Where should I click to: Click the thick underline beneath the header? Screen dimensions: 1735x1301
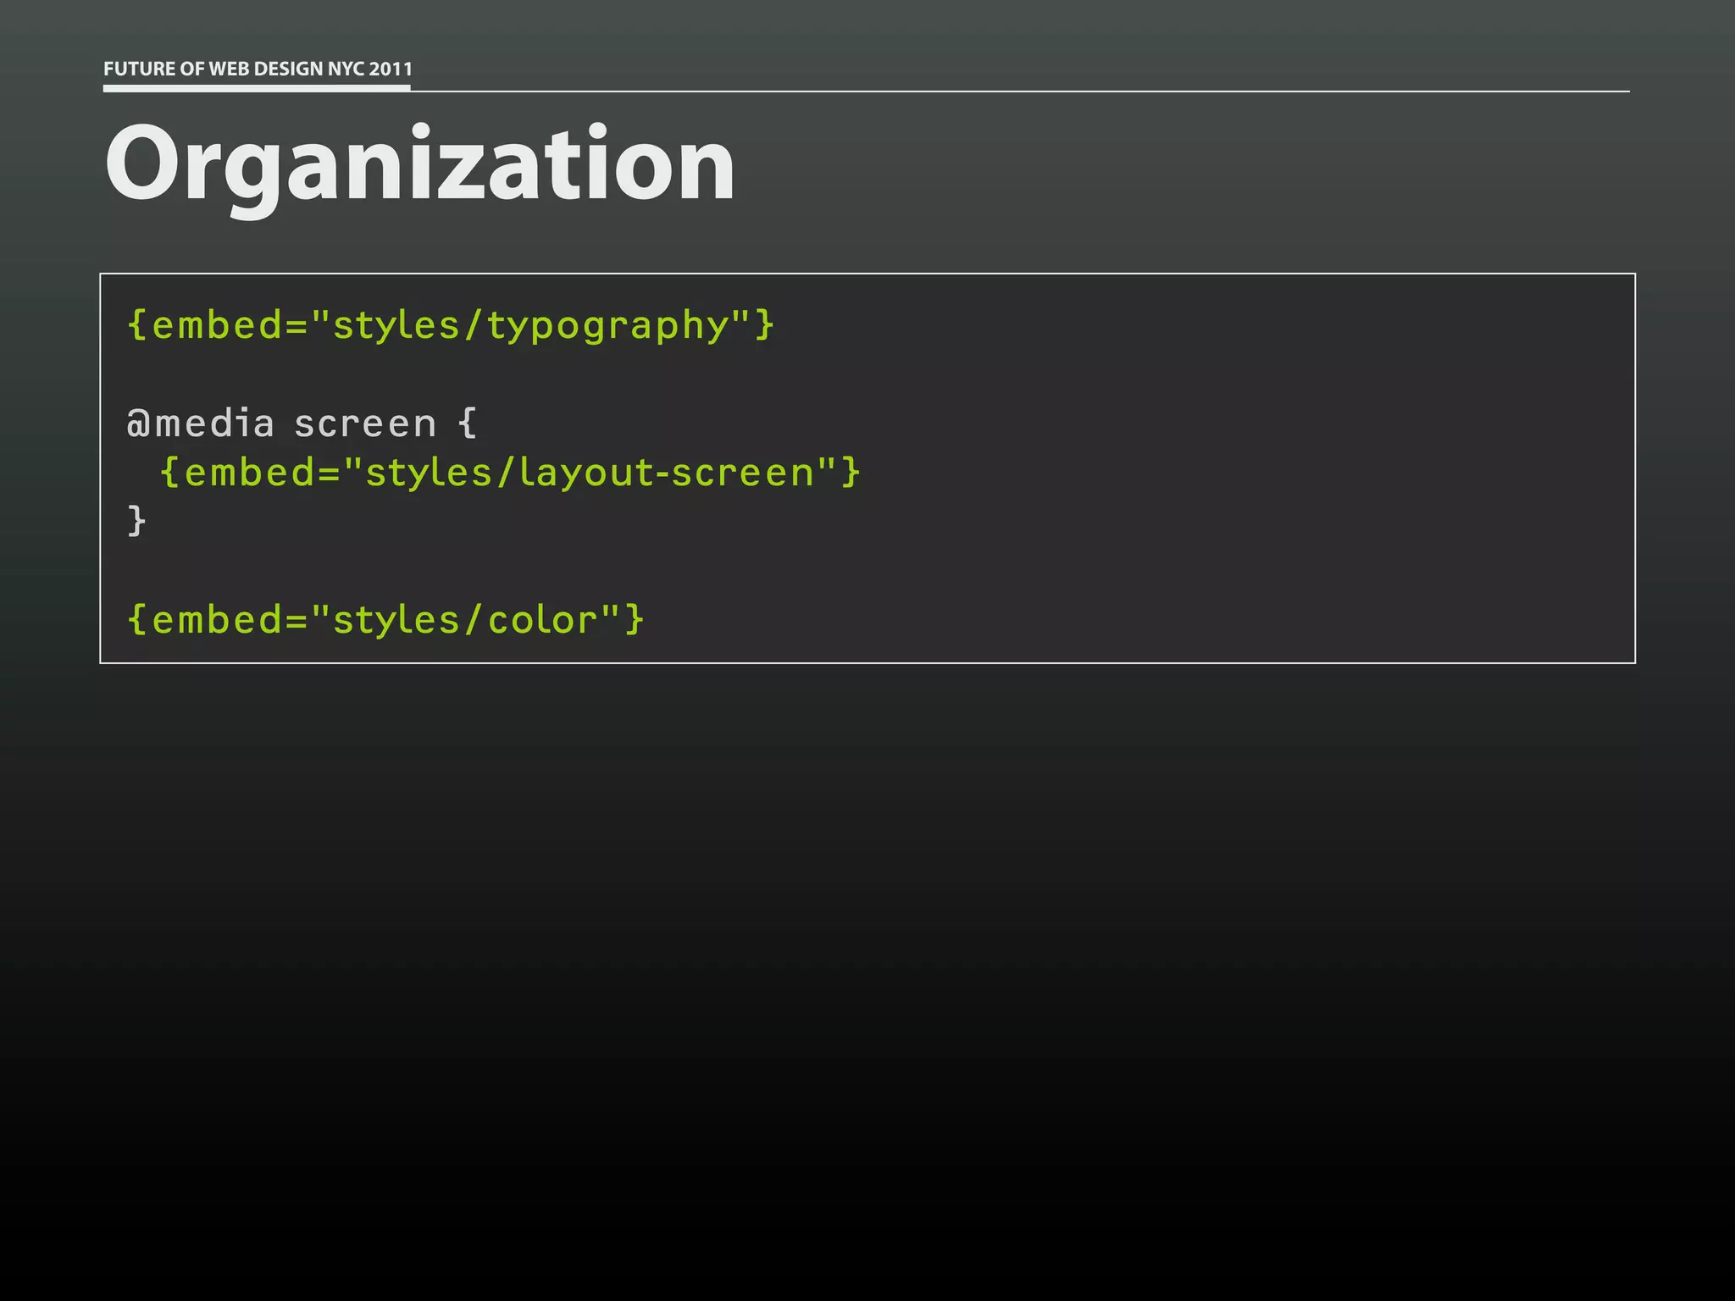point(257,87)
